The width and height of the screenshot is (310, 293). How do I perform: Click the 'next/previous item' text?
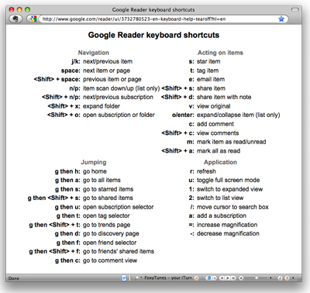(108, 61)
